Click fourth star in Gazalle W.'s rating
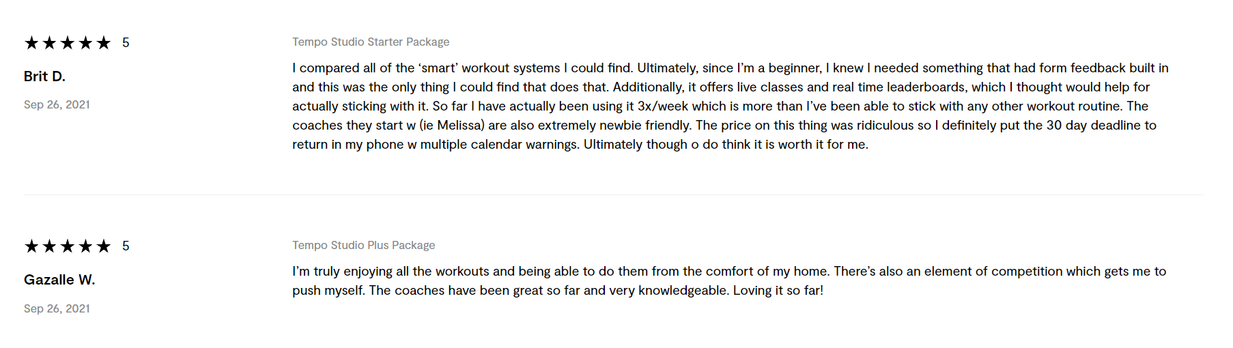Viewport: 1233px width, 348px height. [85, 246]
